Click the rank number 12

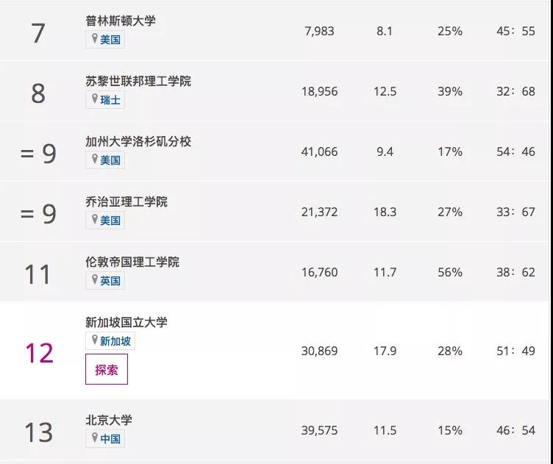[x=39, y=354]
